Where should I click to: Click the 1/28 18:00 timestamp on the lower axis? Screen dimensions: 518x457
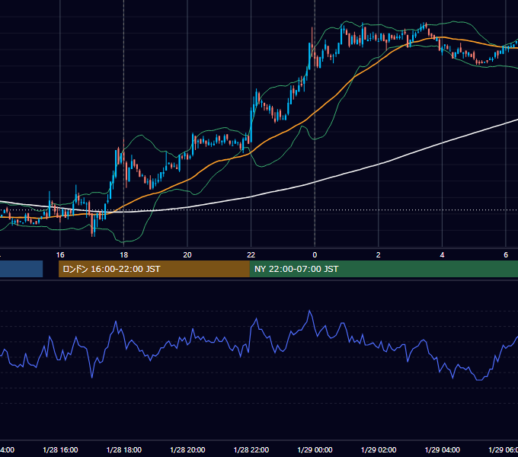pyautogui.click(x=124, y=449)
